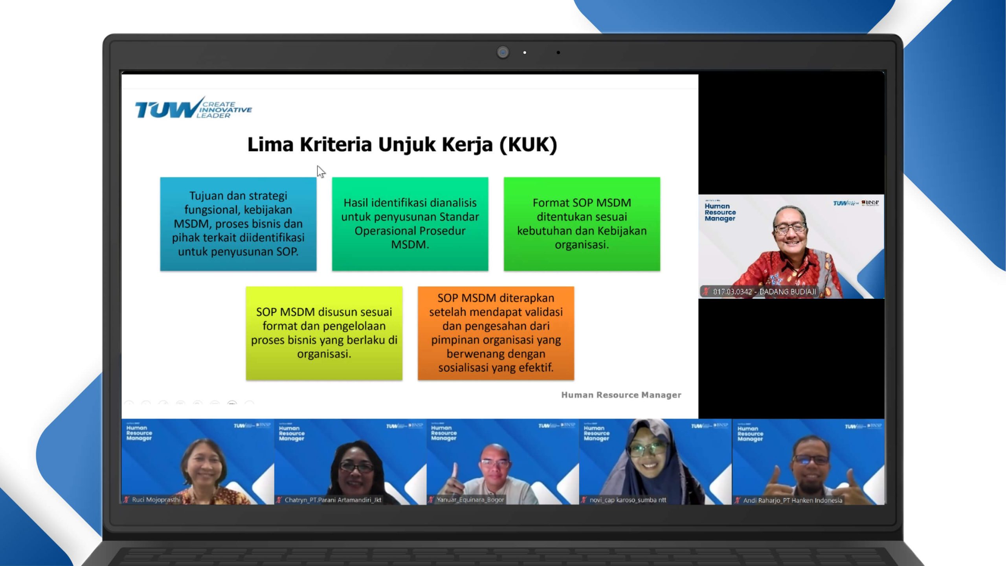Open Dadang Budiaji's speaker video
This screenshot has height=566, width=1006.
(791, 246)
